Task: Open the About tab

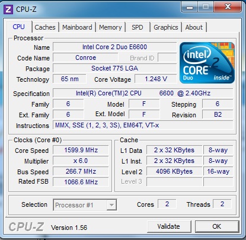Action: 194,27
